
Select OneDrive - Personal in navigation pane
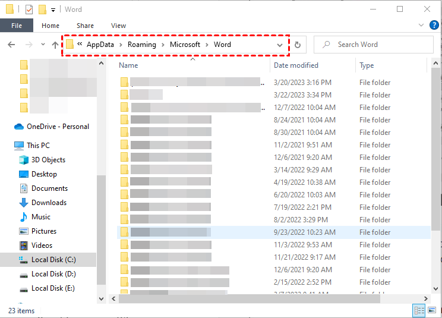(x=52, y=127)
